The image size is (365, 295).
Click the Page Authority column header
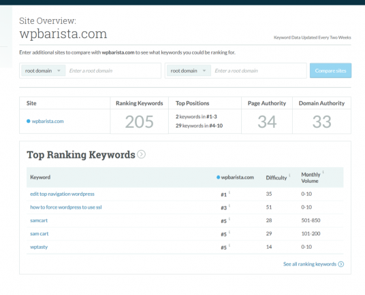(x=267, y=103)
